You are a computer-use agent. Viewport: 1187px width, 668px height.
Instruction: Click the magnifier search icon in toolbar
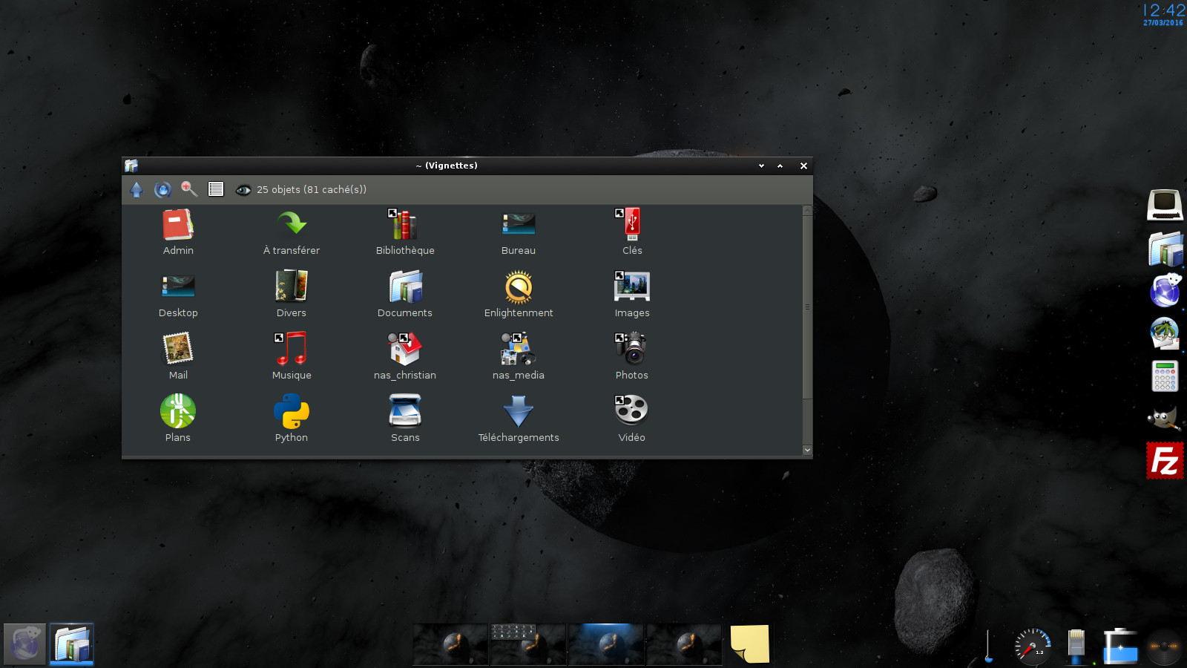pos(189,189)
